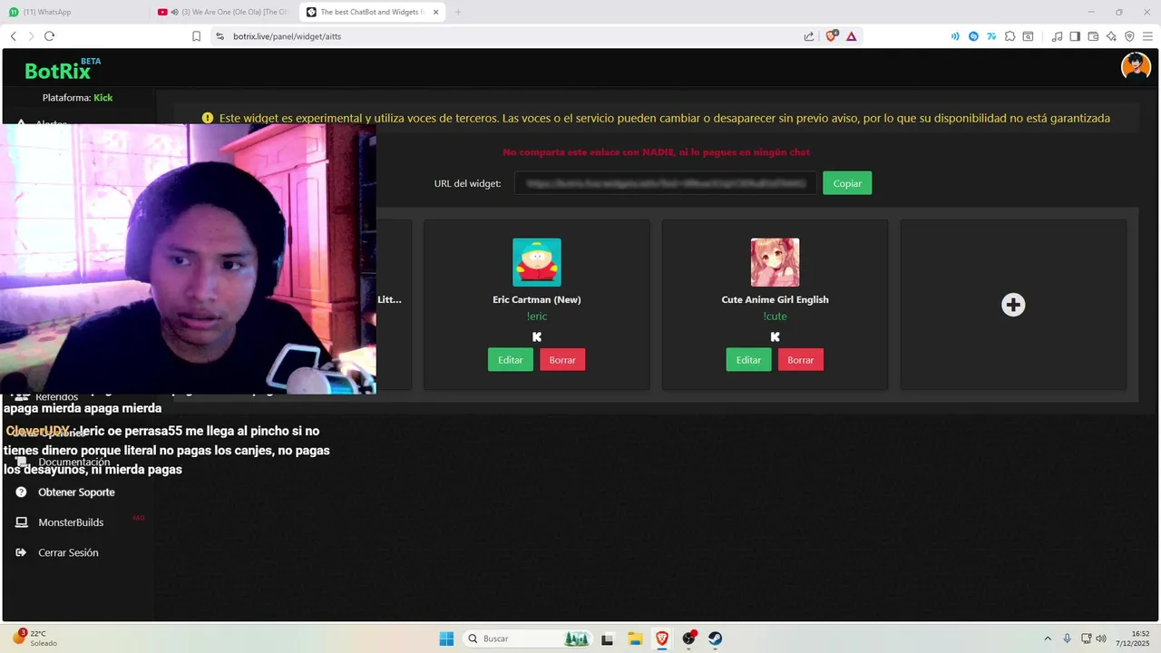Open the Leo AI sparkle icon
Image resolution: width=1161 pixels, height=653 pixels.
[x=1111, y=36]
